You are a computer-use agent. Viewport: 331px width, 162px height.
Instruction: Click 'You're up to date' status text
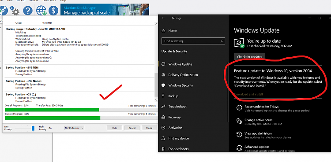pos(264,41)
